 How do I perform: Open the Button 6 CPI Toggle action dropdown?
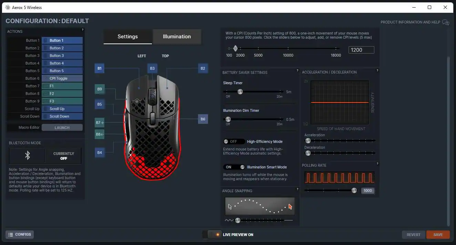tap(62, 78)
